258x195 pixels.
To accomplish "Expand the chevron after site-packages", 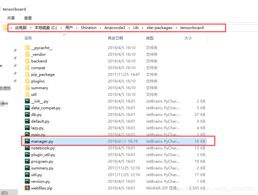I will (x=176, y=28).
